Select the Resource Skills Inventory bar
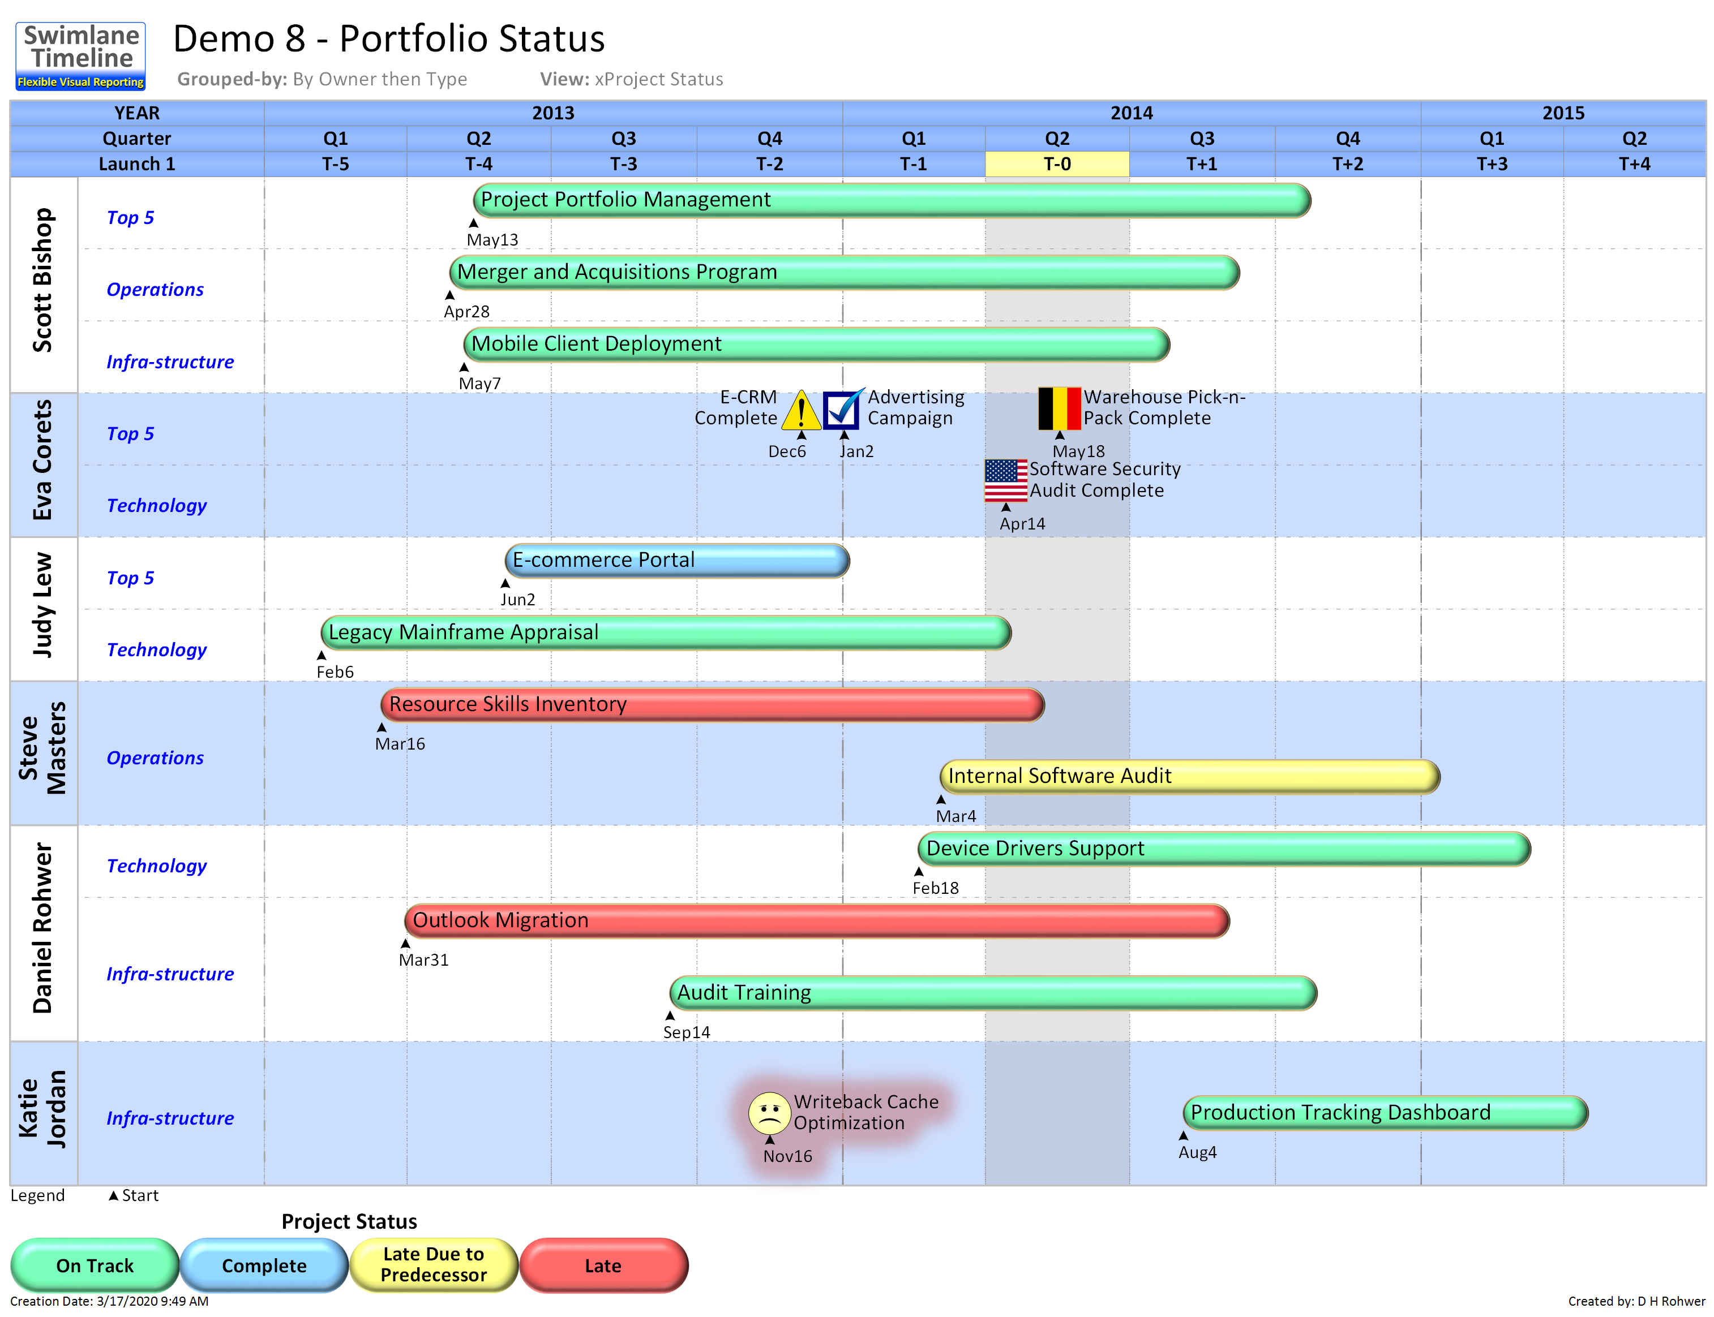 [712, 705]
